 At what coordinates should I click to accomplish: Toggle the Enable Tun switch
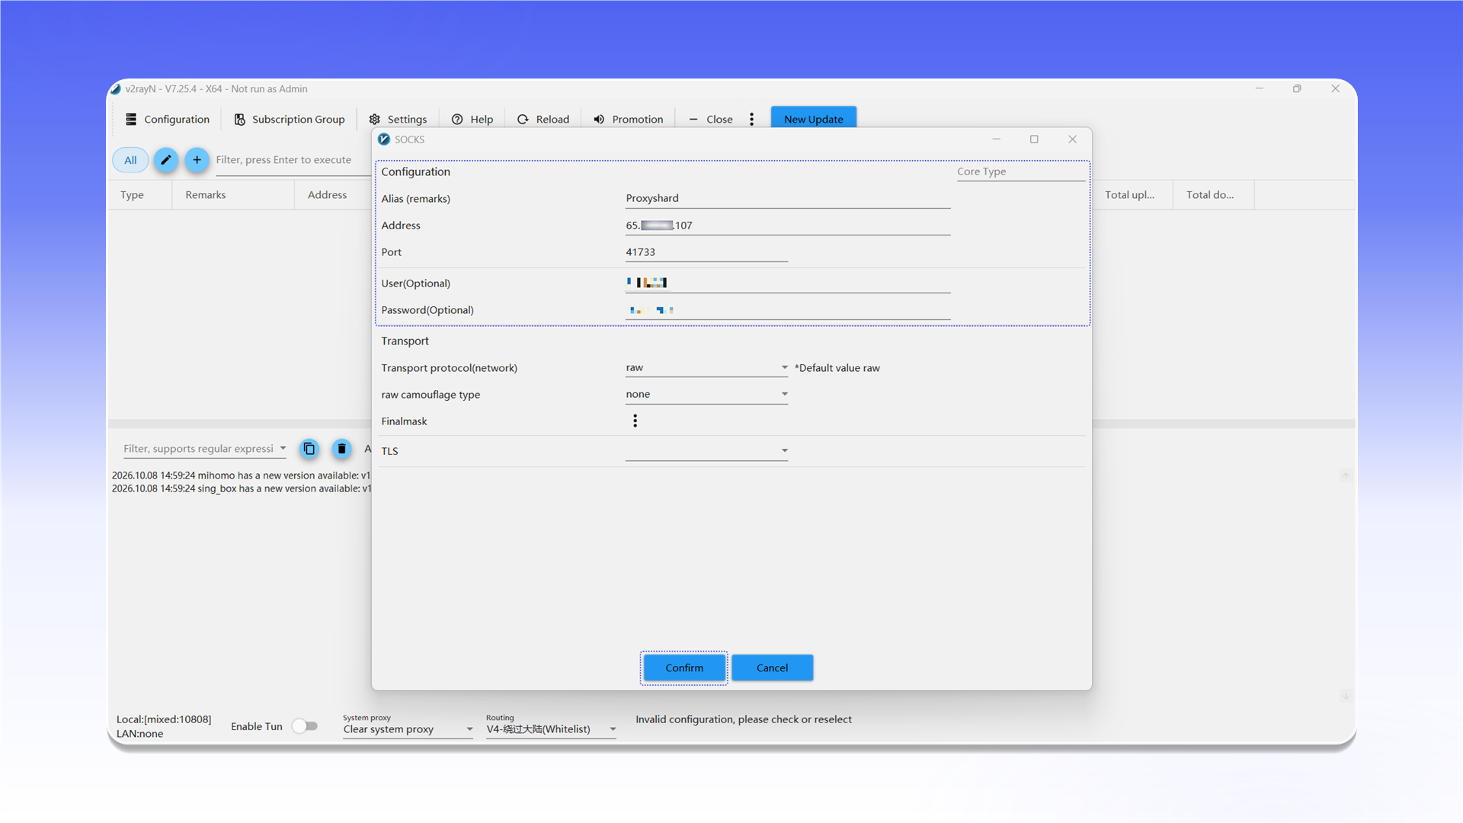click(x=305, y=726)
